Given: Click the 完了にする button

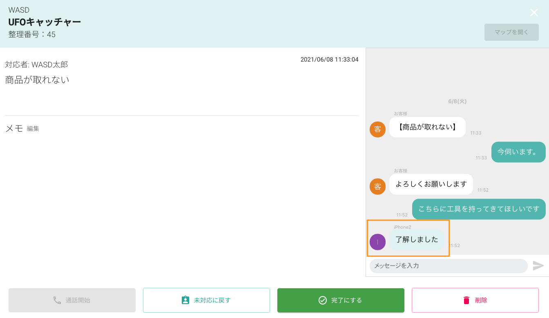Looking at the screenshot, I should click(341, 300).
